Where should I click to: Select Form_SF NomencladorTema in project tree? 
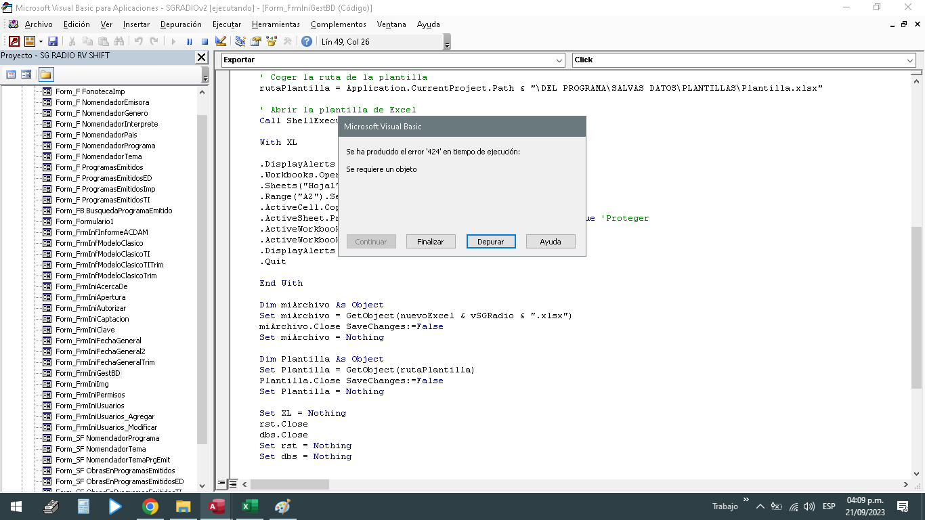[101, 449]
